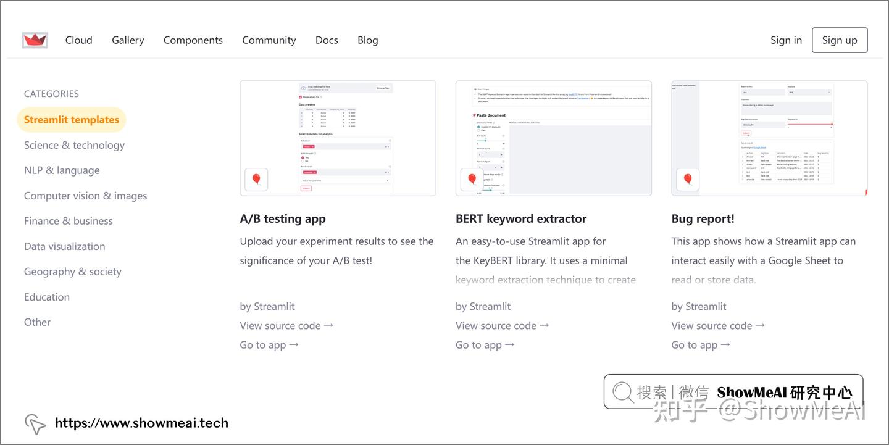Open the Geography & society category
The image size is (889, 445).
[73, 272]
